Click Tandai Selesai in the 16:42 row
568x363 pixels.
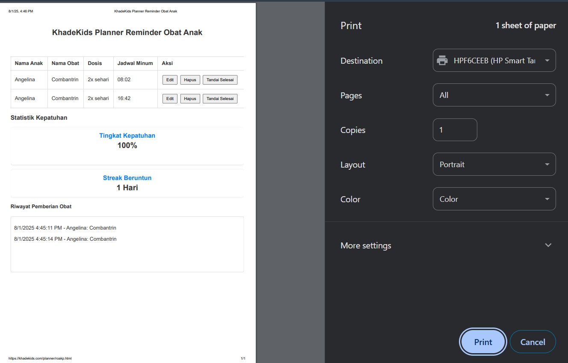pos(220,99)
